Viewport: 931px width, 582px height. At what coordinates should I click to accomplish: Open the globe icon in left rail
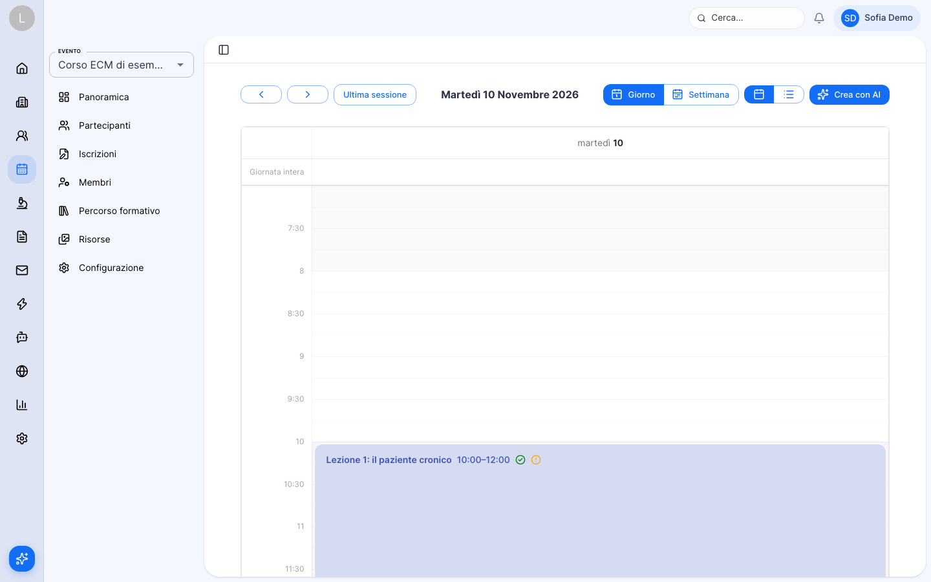[22, 371]
